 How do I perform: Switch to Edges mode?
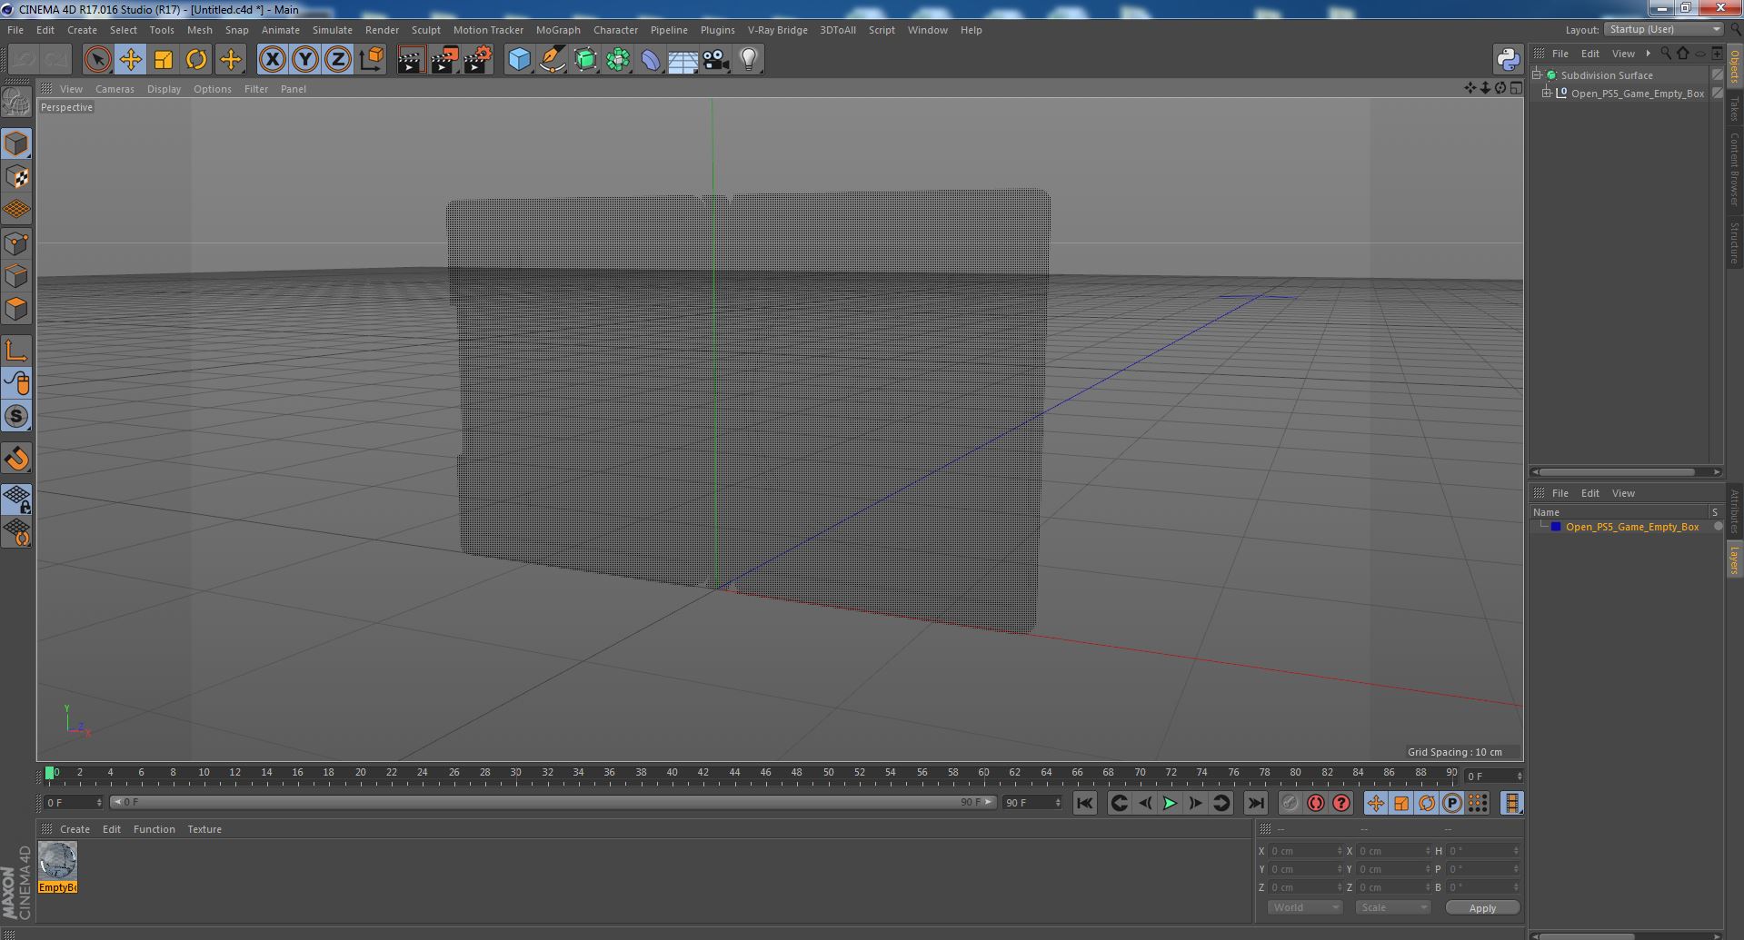(x=16, y=276)
